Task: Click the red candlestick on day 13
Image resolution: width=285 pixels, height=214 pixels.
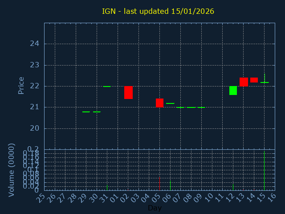Action: [244, 82]
